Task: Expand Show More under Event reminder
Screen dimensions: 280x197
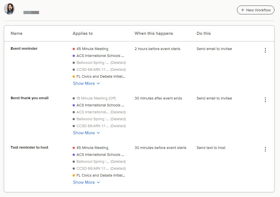Action: pyautogui.click(x=86, y=83)
